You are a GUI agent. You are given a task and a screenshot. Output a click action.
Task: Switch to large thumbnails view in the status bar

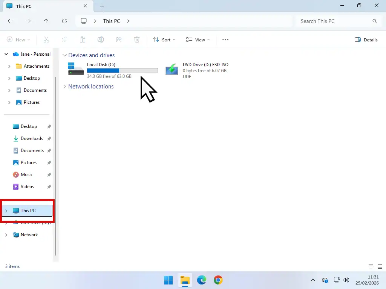point(380,266)
